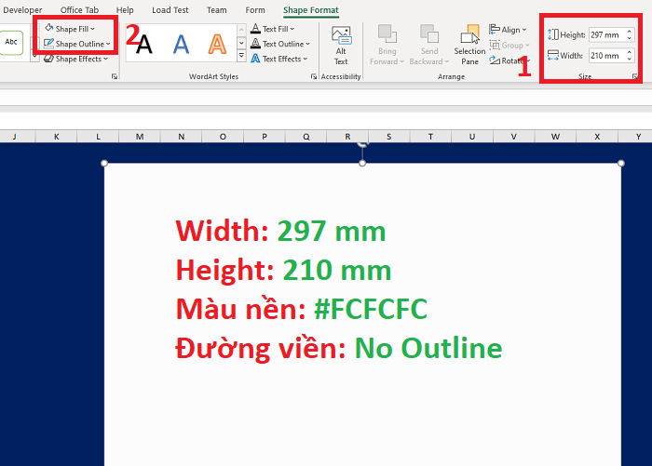Decrease shape Height with down spinner
Screen dimensions: 652x466
coord(629,38)
